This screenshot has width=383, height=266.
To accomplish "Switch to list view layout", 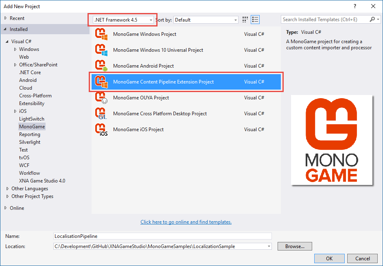I will pyautogui.click(x=255, y=20).
